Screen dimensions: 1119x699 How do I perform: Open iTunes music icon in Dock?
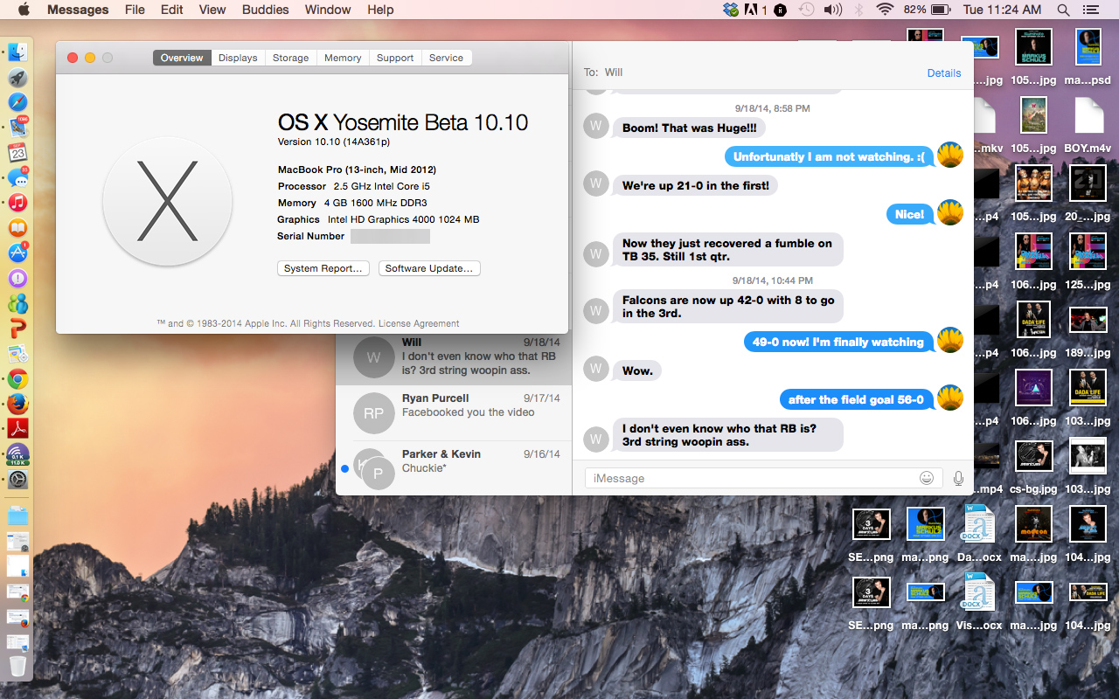click(17, 203)
